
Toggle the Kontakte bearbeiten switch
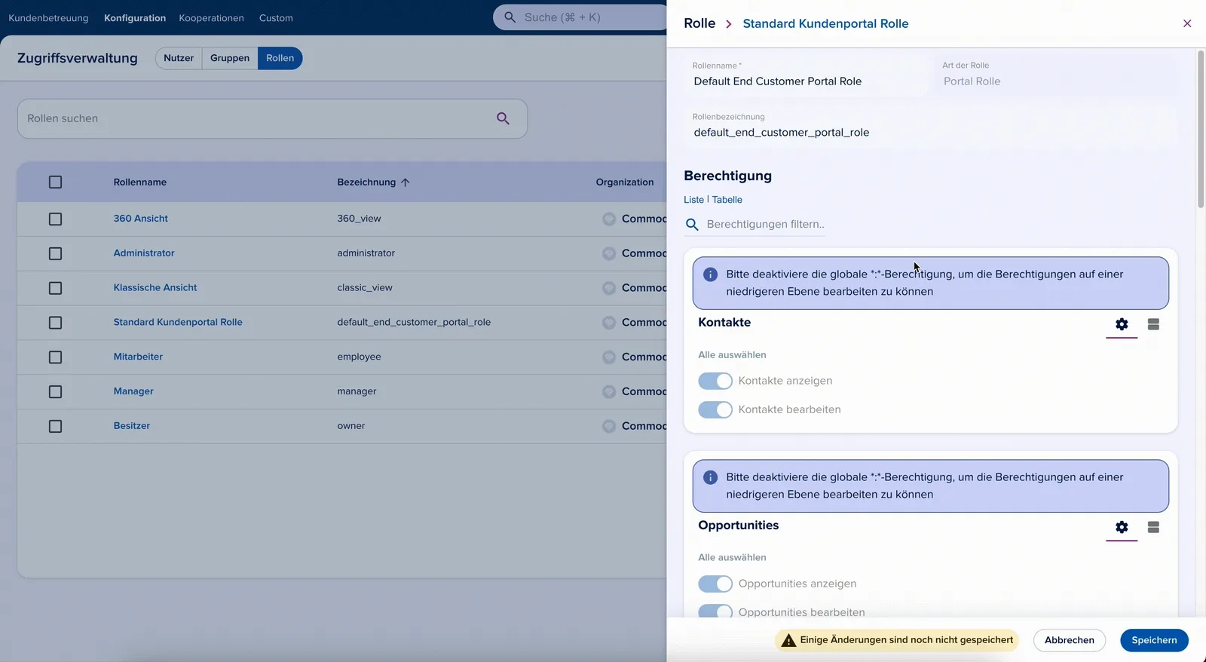715,409
